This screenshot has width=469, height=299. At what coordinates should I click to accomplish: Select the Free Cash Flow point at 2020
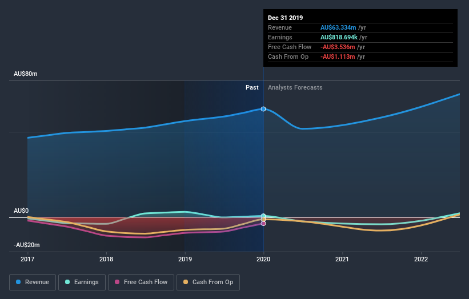click(x=263, y=224)
